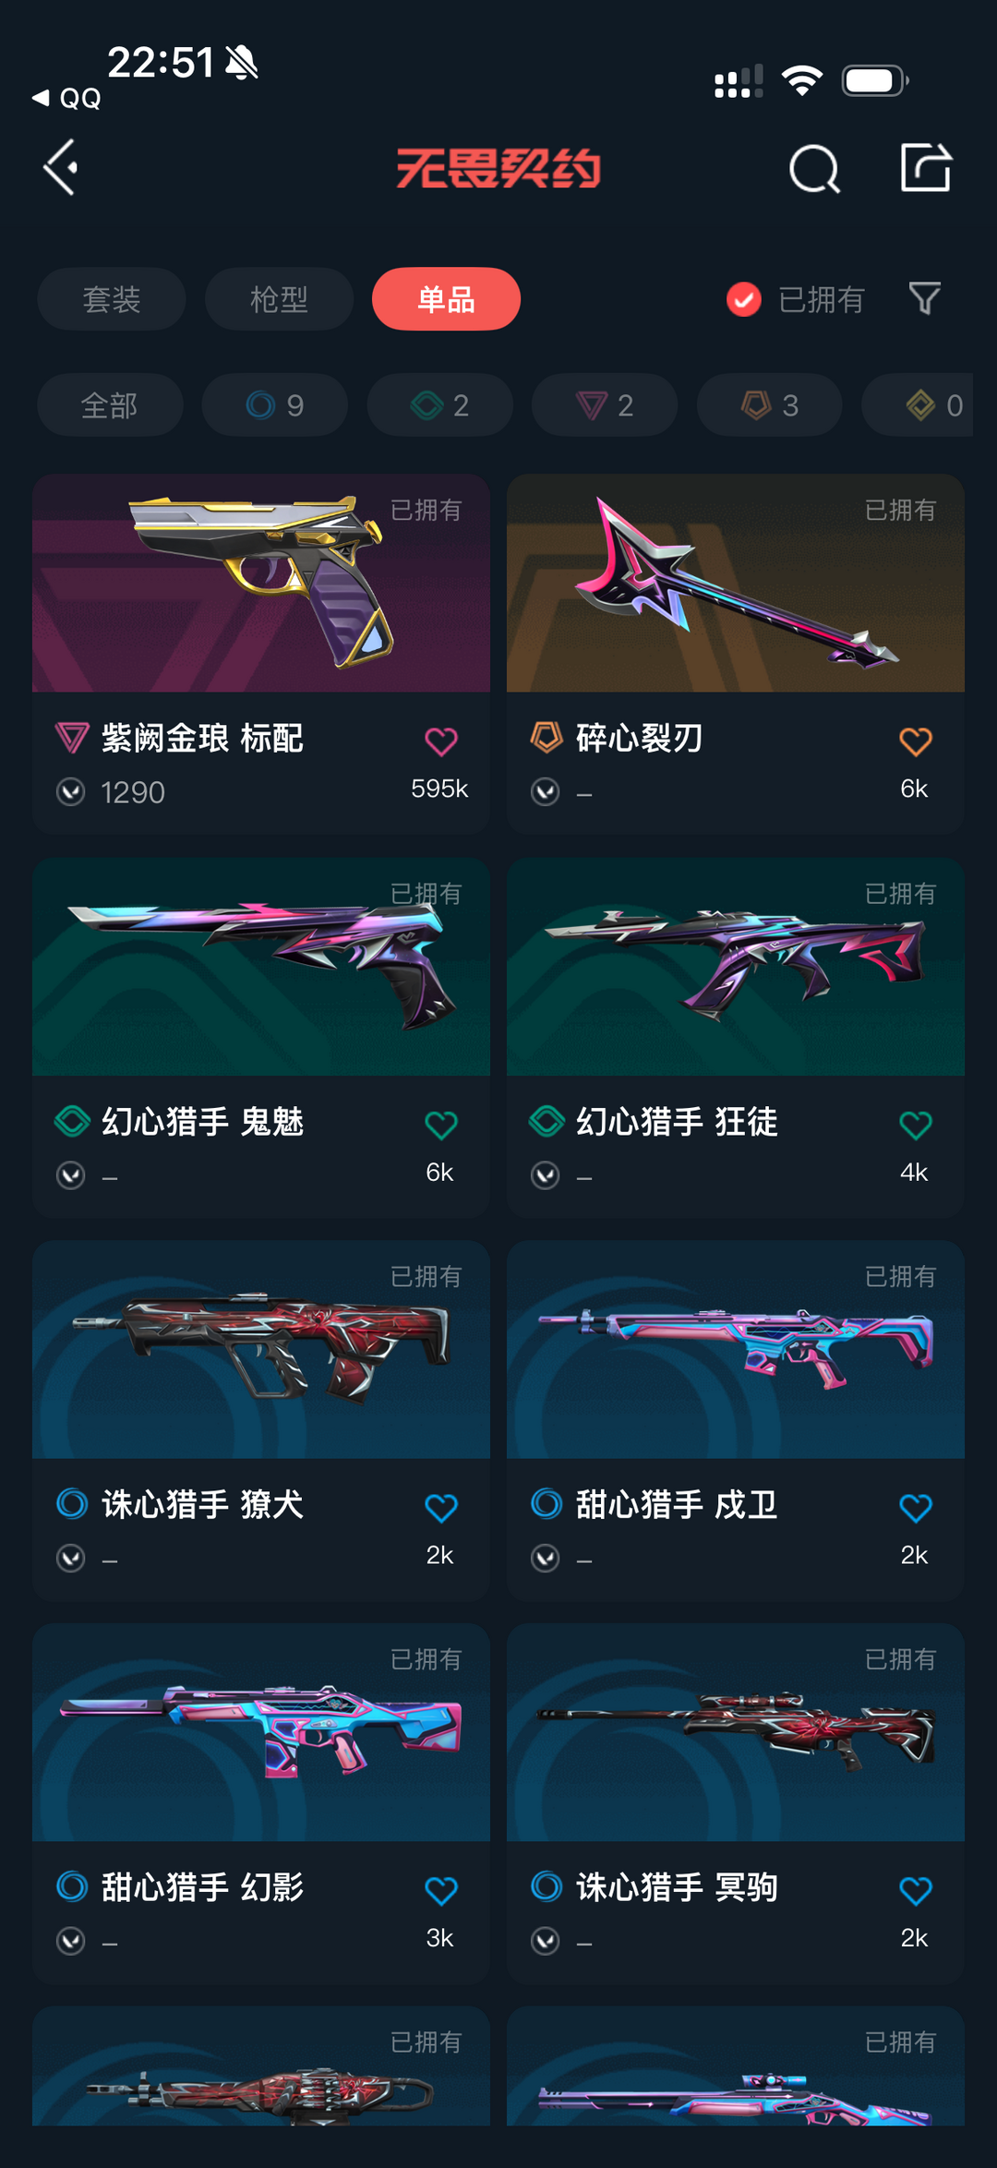Filter by purple triangle tier showing 2
The width and height of the screenshot is (997, 2168).
(x=605, y=404)
